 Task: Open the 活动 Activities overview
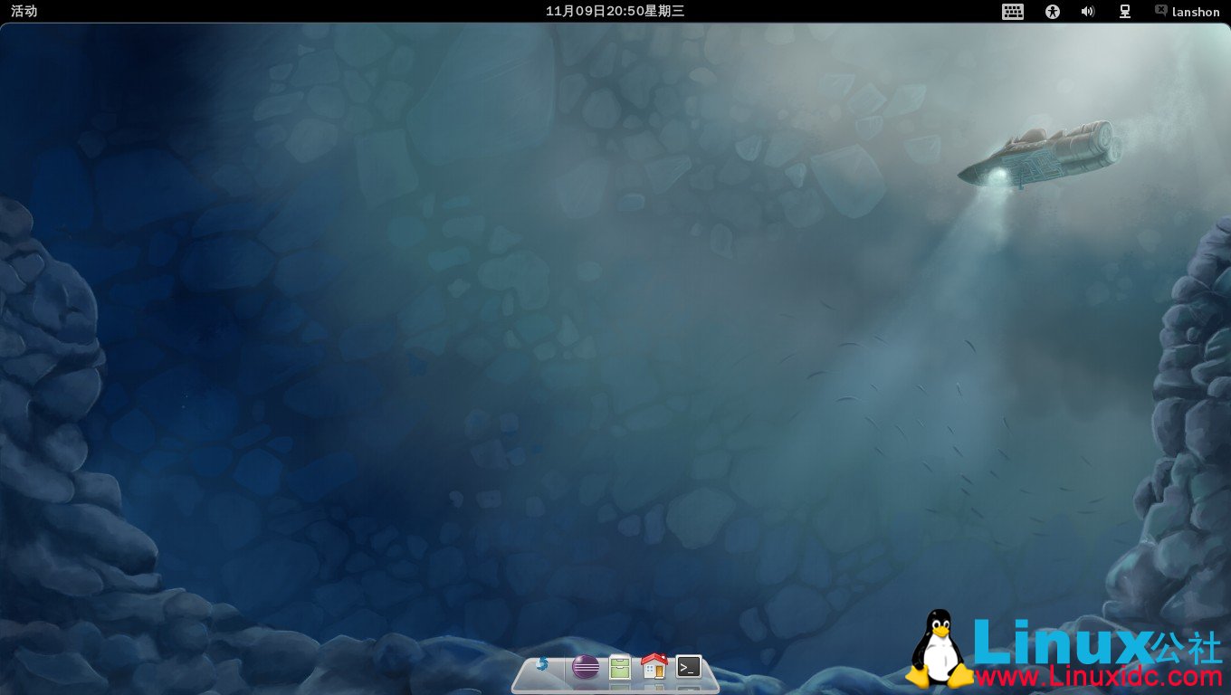pyautogui.click(x=24, y=11)
